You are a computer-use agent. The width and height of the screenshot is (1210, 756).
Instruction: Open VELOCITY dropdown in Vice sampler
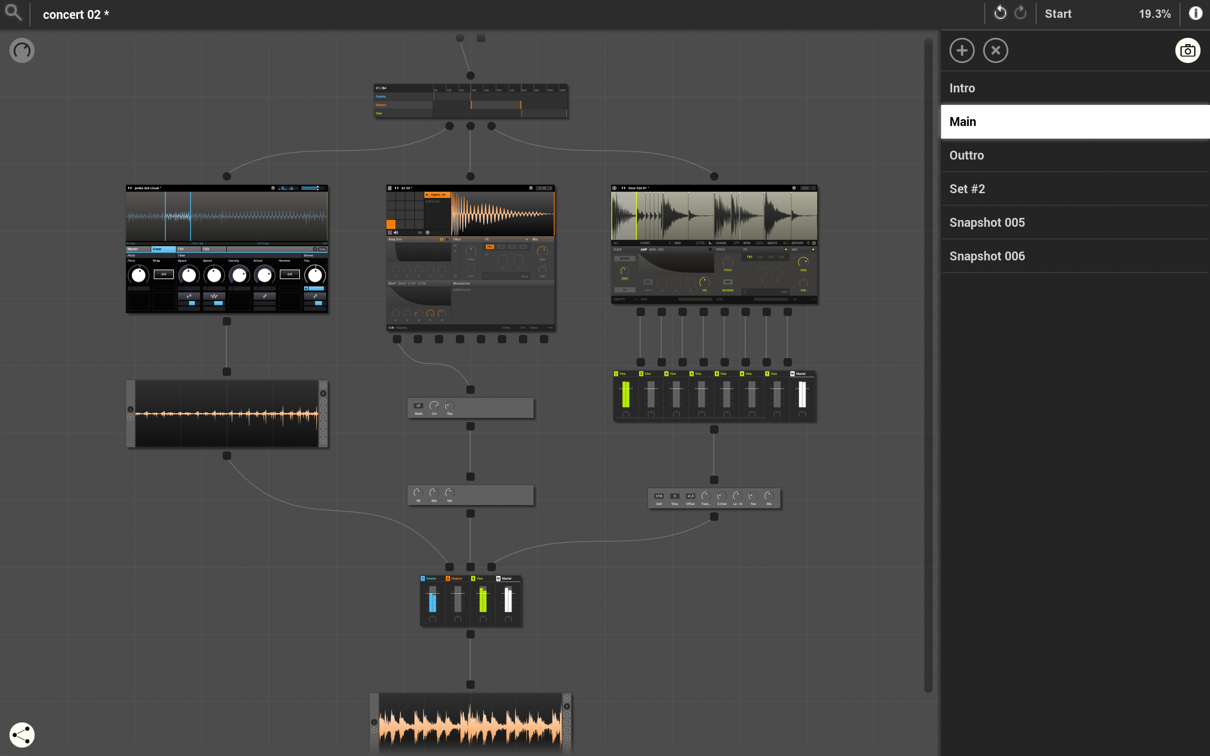[625, 299]
